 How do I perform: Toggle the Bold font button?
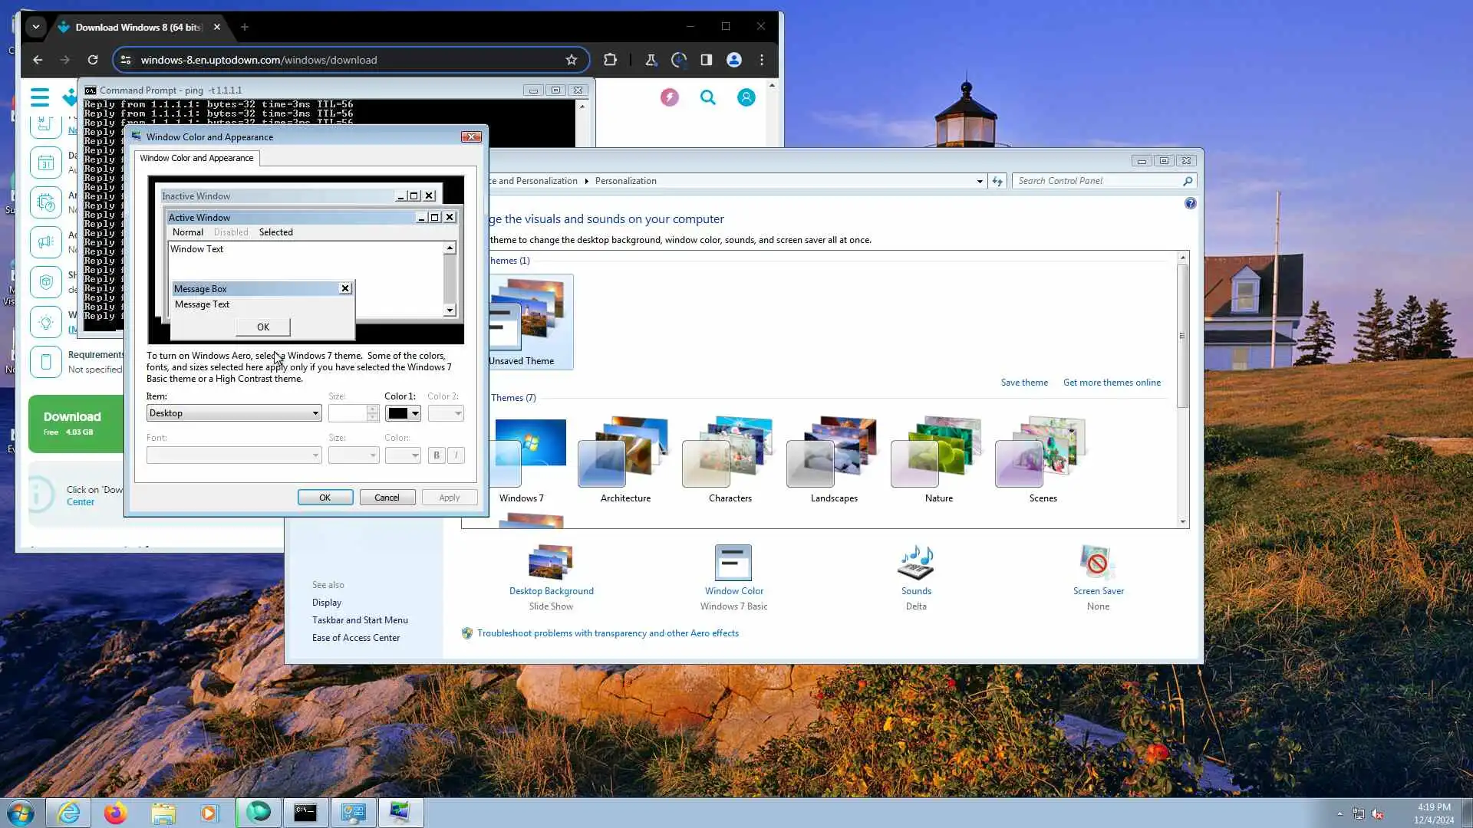click(437, 455)
